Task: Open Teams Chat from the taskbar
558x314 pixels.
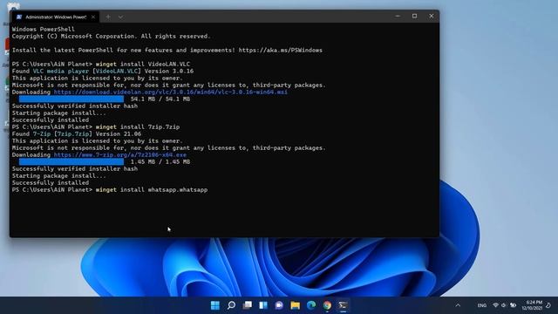Action: (279, 305)
